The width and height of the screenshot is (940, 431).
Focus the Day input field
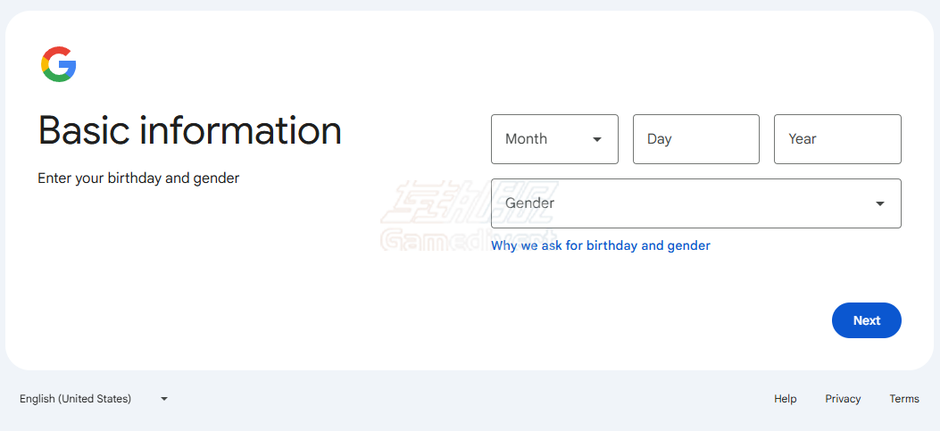click(695, 139)
